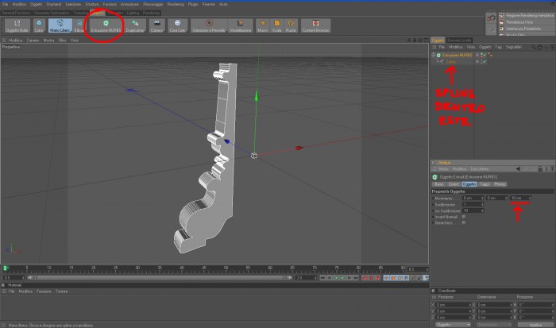Click the search icon in Oggetti panel
Viewport: 556px width, 328px height.
(533, 47)
